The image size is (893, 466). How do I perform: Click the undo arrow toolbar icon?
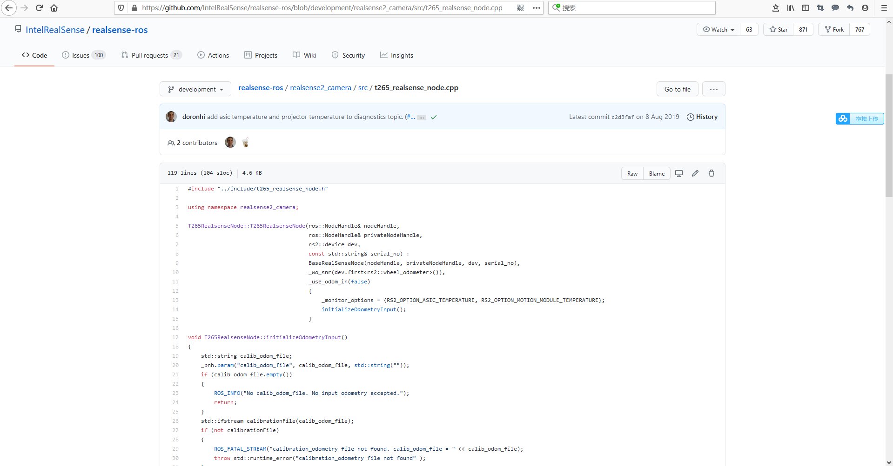(850, 8)
